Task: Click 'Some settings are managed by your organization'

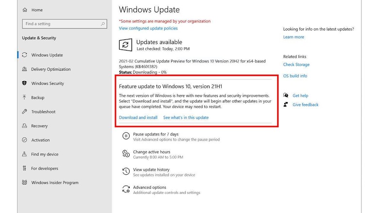Action: point(165,21)
